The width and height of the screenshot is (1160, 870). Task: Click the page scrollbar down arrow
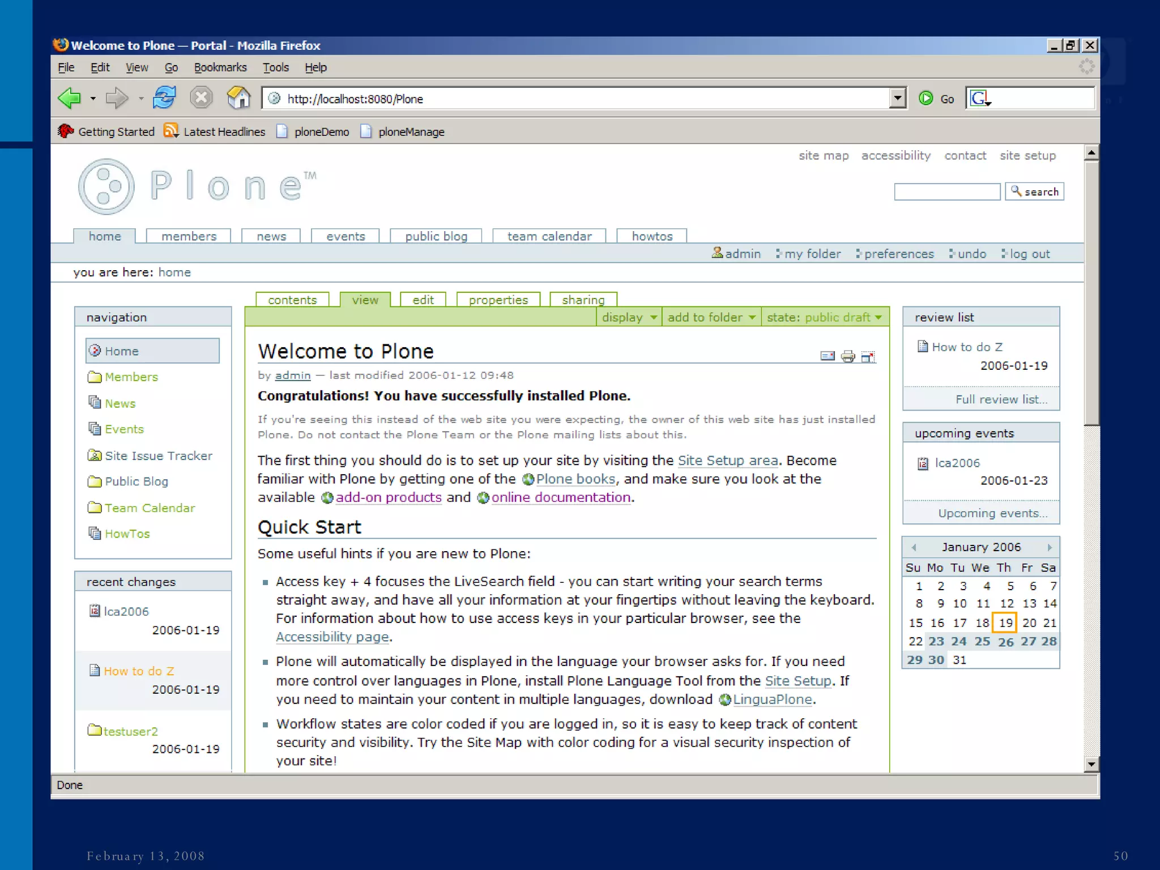[x=1091, y=764]
